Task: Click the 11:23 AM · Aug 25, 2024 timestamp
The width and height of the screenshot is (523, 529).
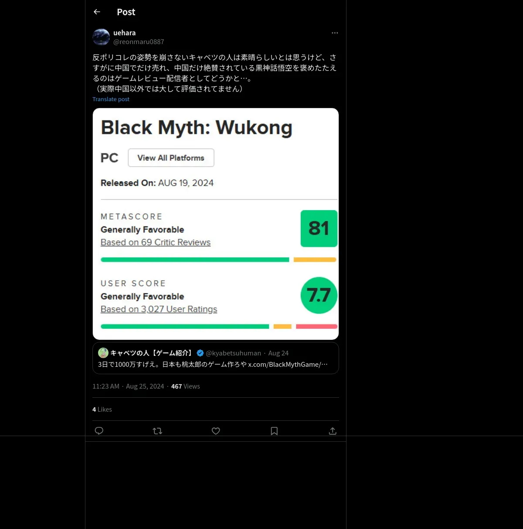Action: point(128,386)
